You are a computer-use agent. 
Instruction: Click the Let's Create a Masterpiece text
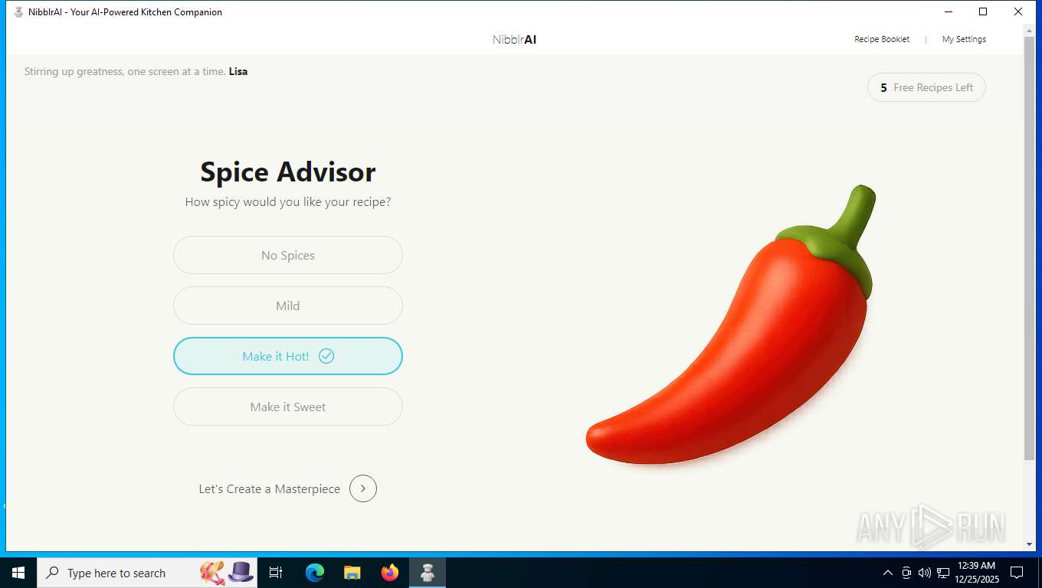(270, 488)
